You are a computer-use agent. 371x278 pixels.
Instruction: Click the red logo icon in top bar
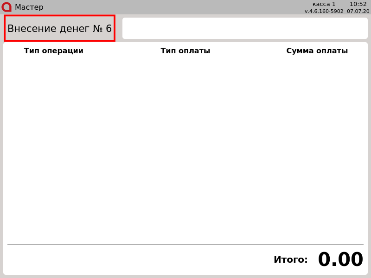click(6, 7)
